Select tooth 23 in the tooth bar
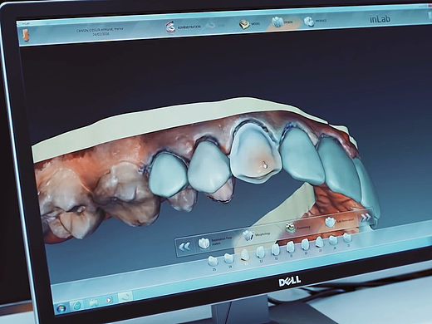The width and height of the screenshot is (432, 324). click(x=320, y=243)
